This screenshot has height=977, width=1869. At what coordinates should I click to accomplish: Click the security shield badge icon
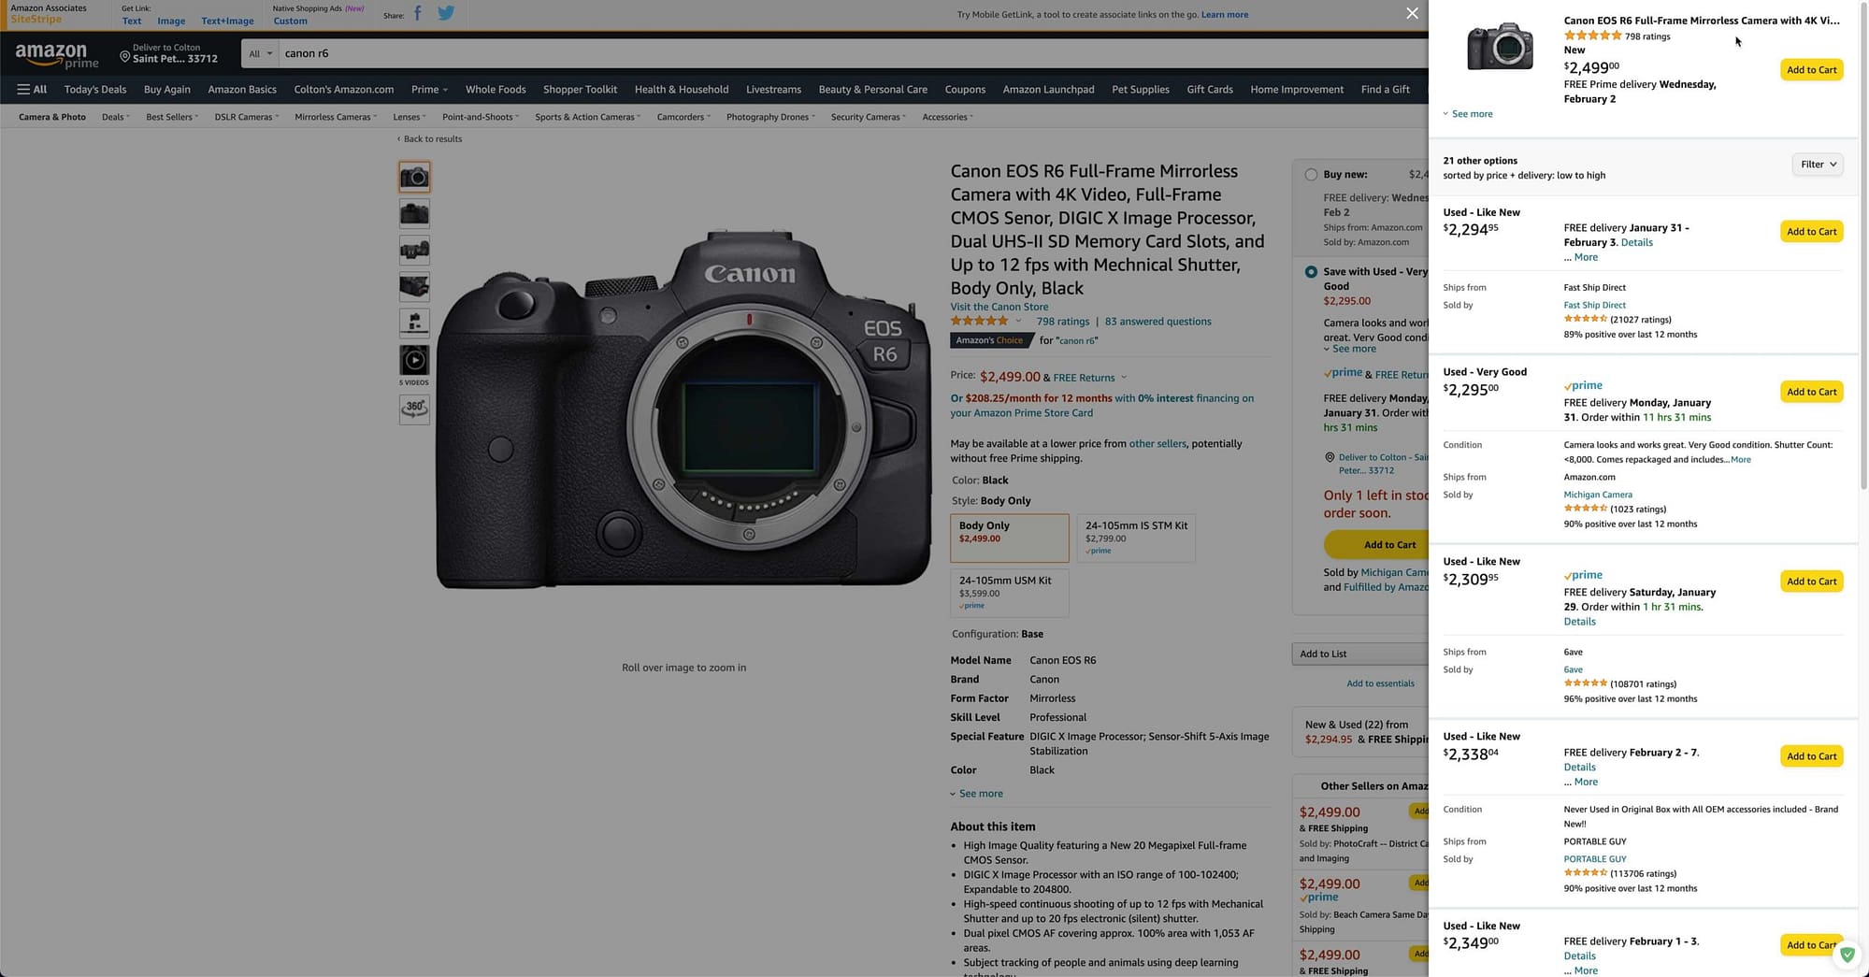[x=1847, y=955]
